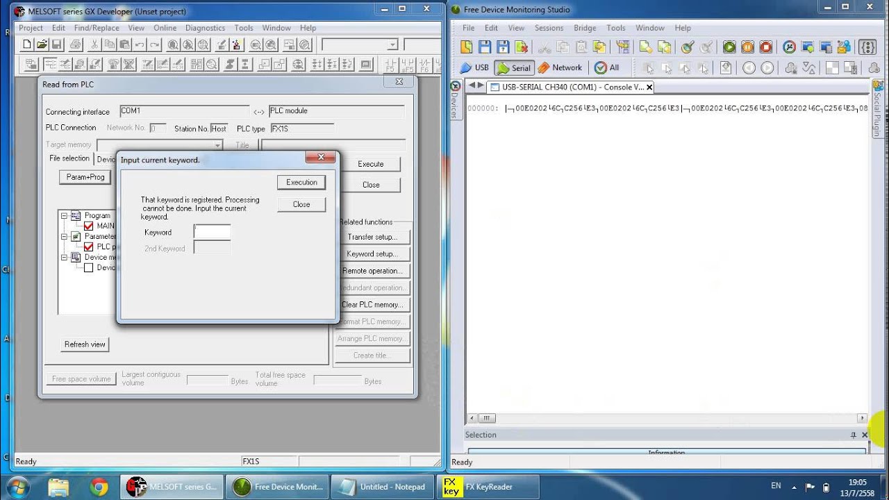Select the All devices filter

click(606, 67)
